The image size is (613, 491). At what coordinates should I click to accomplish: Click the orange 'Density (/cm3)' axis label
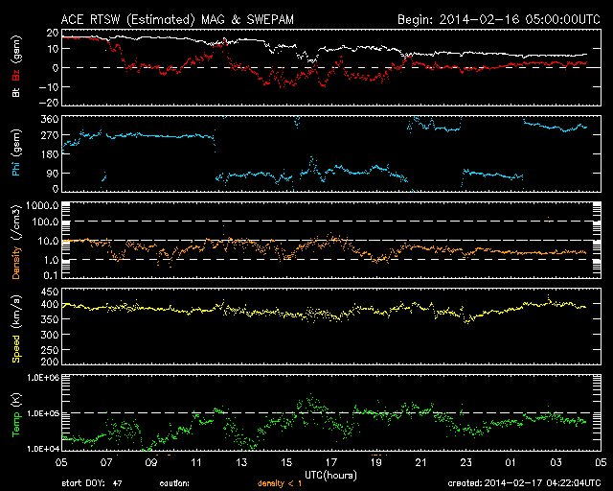16,242
